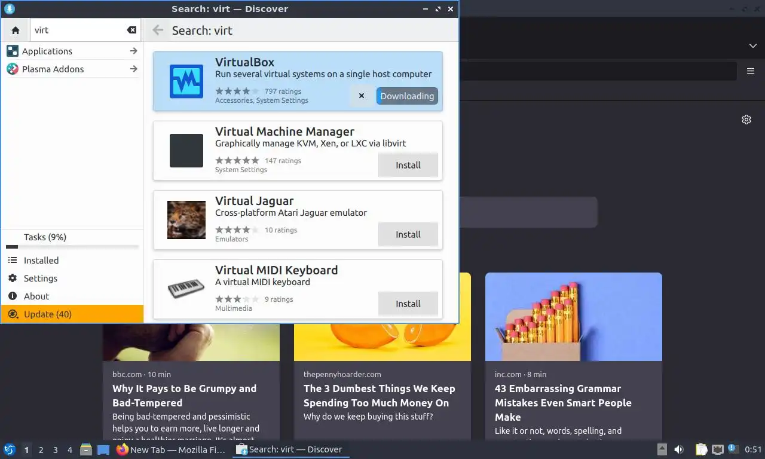
Task: Install Virtual Jaguar
Action: point(408,234)
